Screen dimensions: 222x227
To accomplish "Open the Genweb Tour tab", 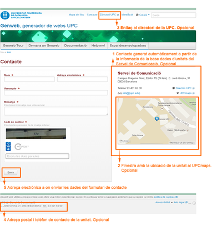I will point(13,45).
